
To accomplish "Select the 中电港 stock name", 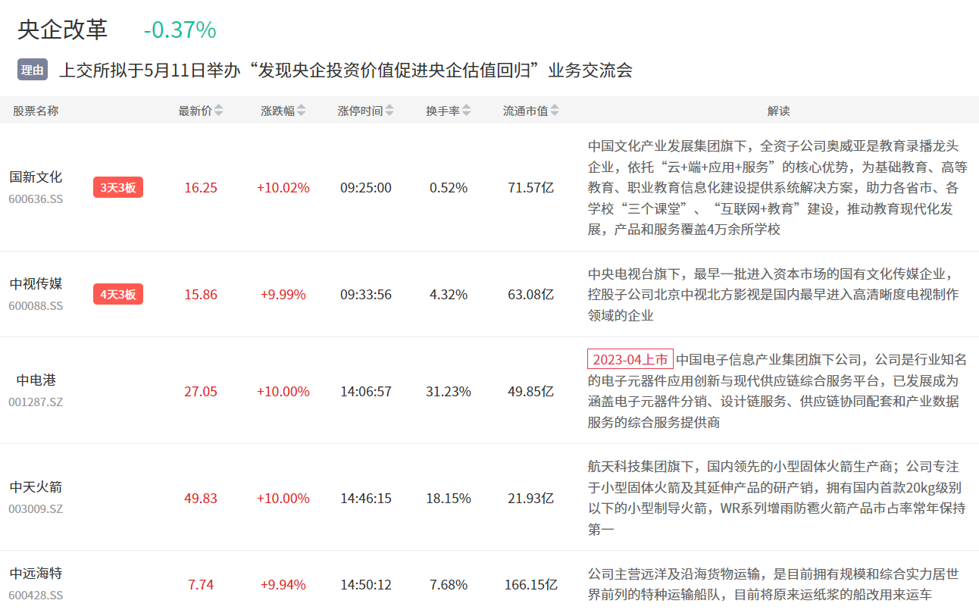I will point(36,380).
